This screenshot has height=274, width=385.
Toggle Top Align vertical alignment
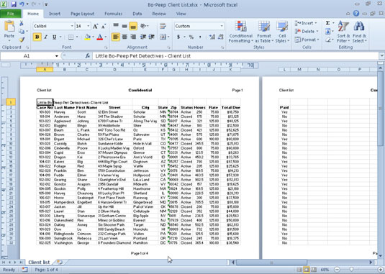click(116, 26)
